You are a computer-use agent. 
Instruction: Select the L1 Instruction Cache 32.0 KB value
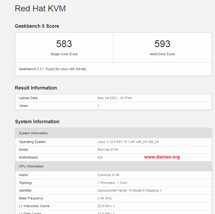pyautogui.click(x=106, y=206)
